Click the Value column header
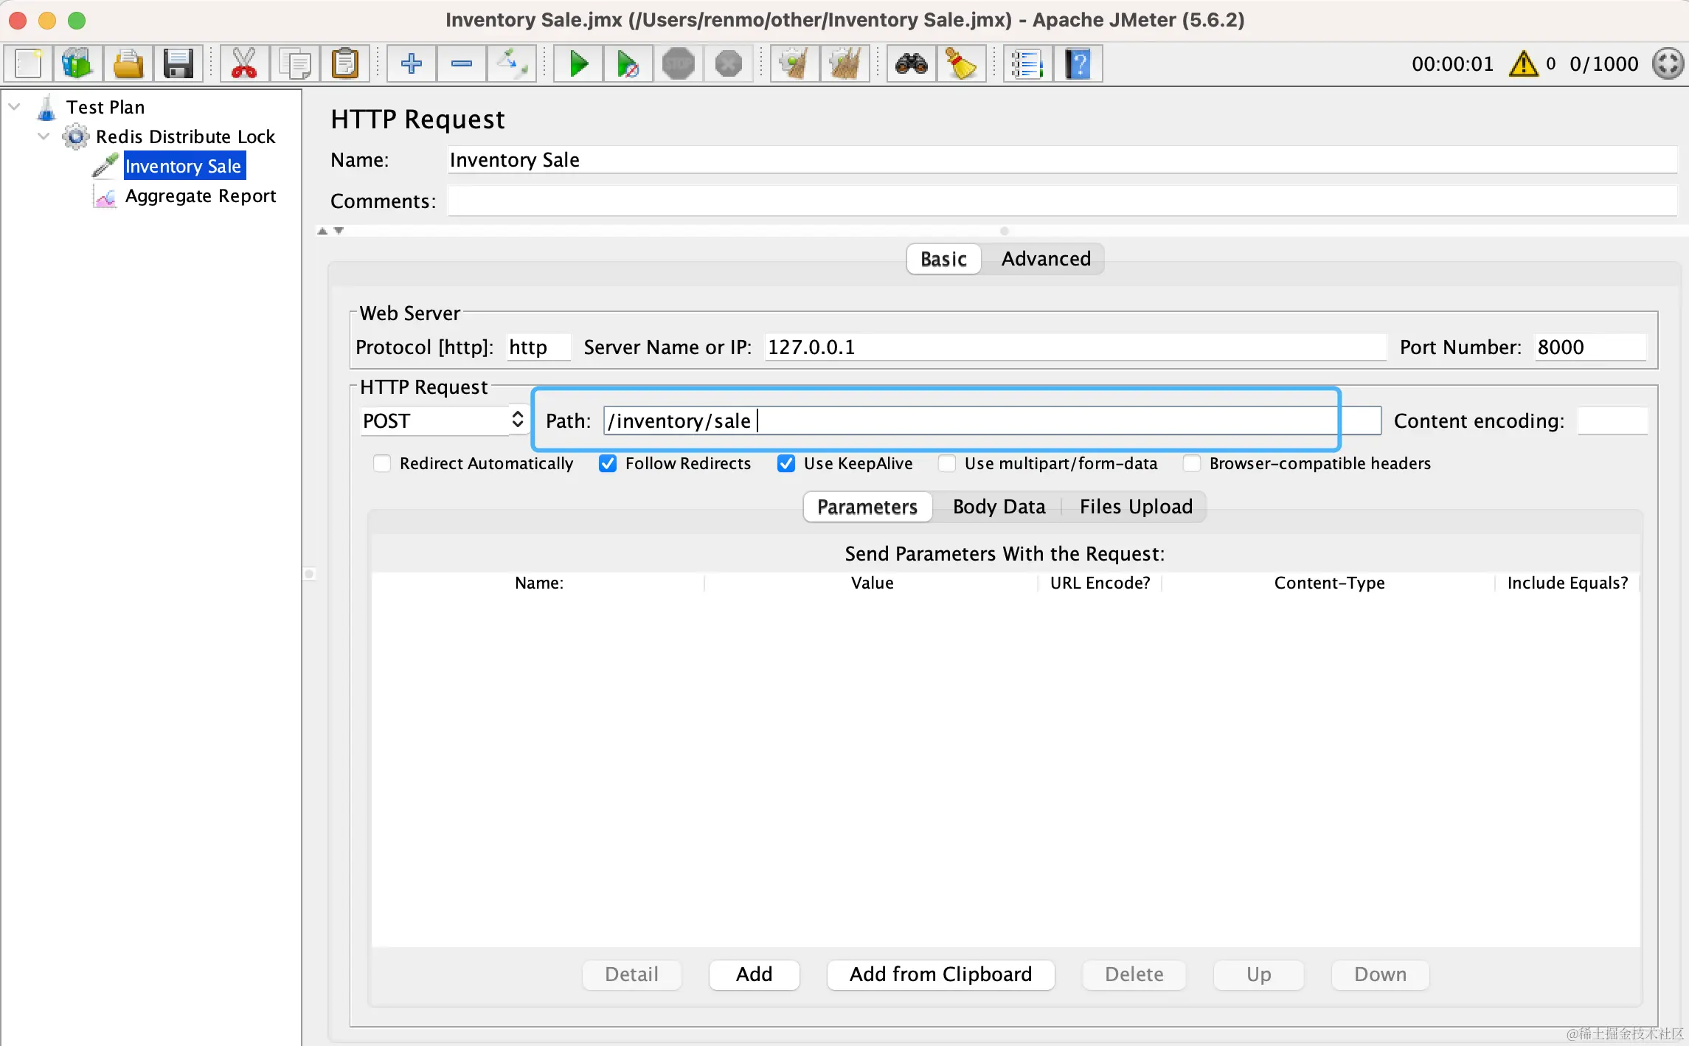The image size is (1689, 1046). click(x=872, y=583)
